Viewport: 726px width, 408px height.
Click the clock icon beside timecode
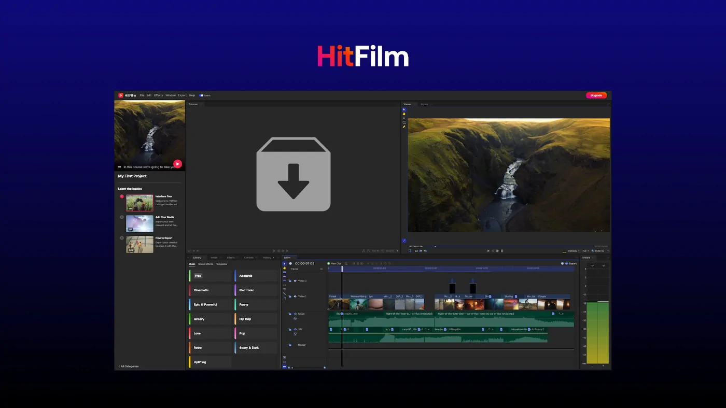pyautogui.click(x=290, y=263)
